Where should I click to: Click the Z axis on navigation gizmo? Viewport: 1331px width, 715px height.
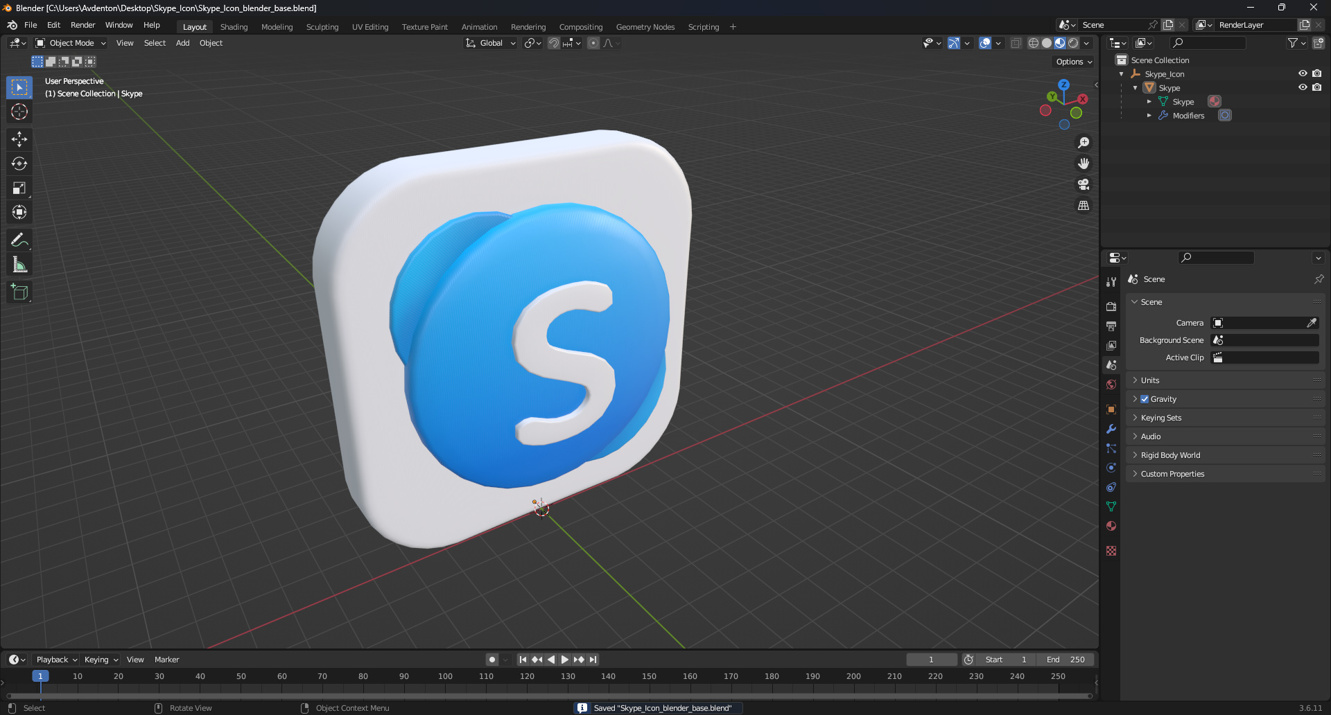(x=1063, y=85)
